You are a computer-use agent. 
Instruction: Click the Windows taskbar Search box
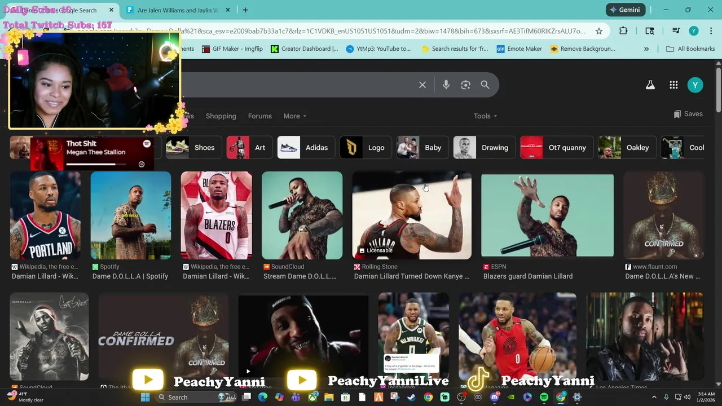195,397
